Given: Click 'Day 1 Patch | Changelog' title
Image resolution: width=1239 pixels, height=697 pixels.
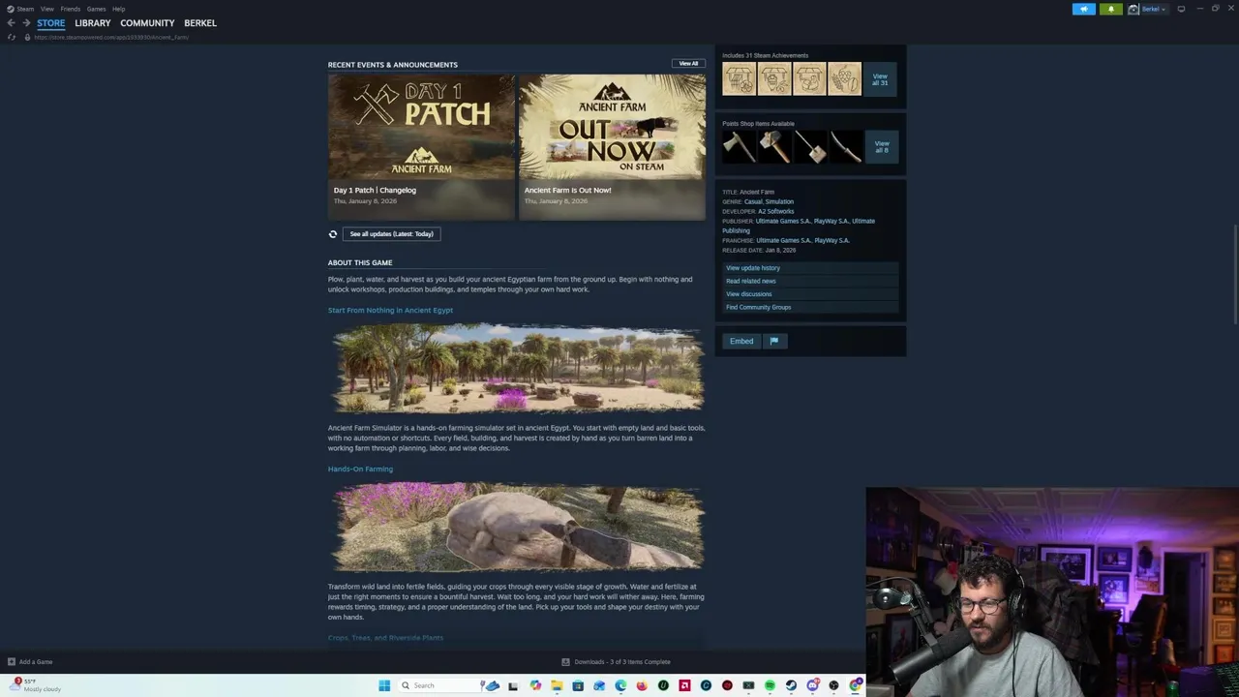Looking at the screenshot, I should pos(375,190).
